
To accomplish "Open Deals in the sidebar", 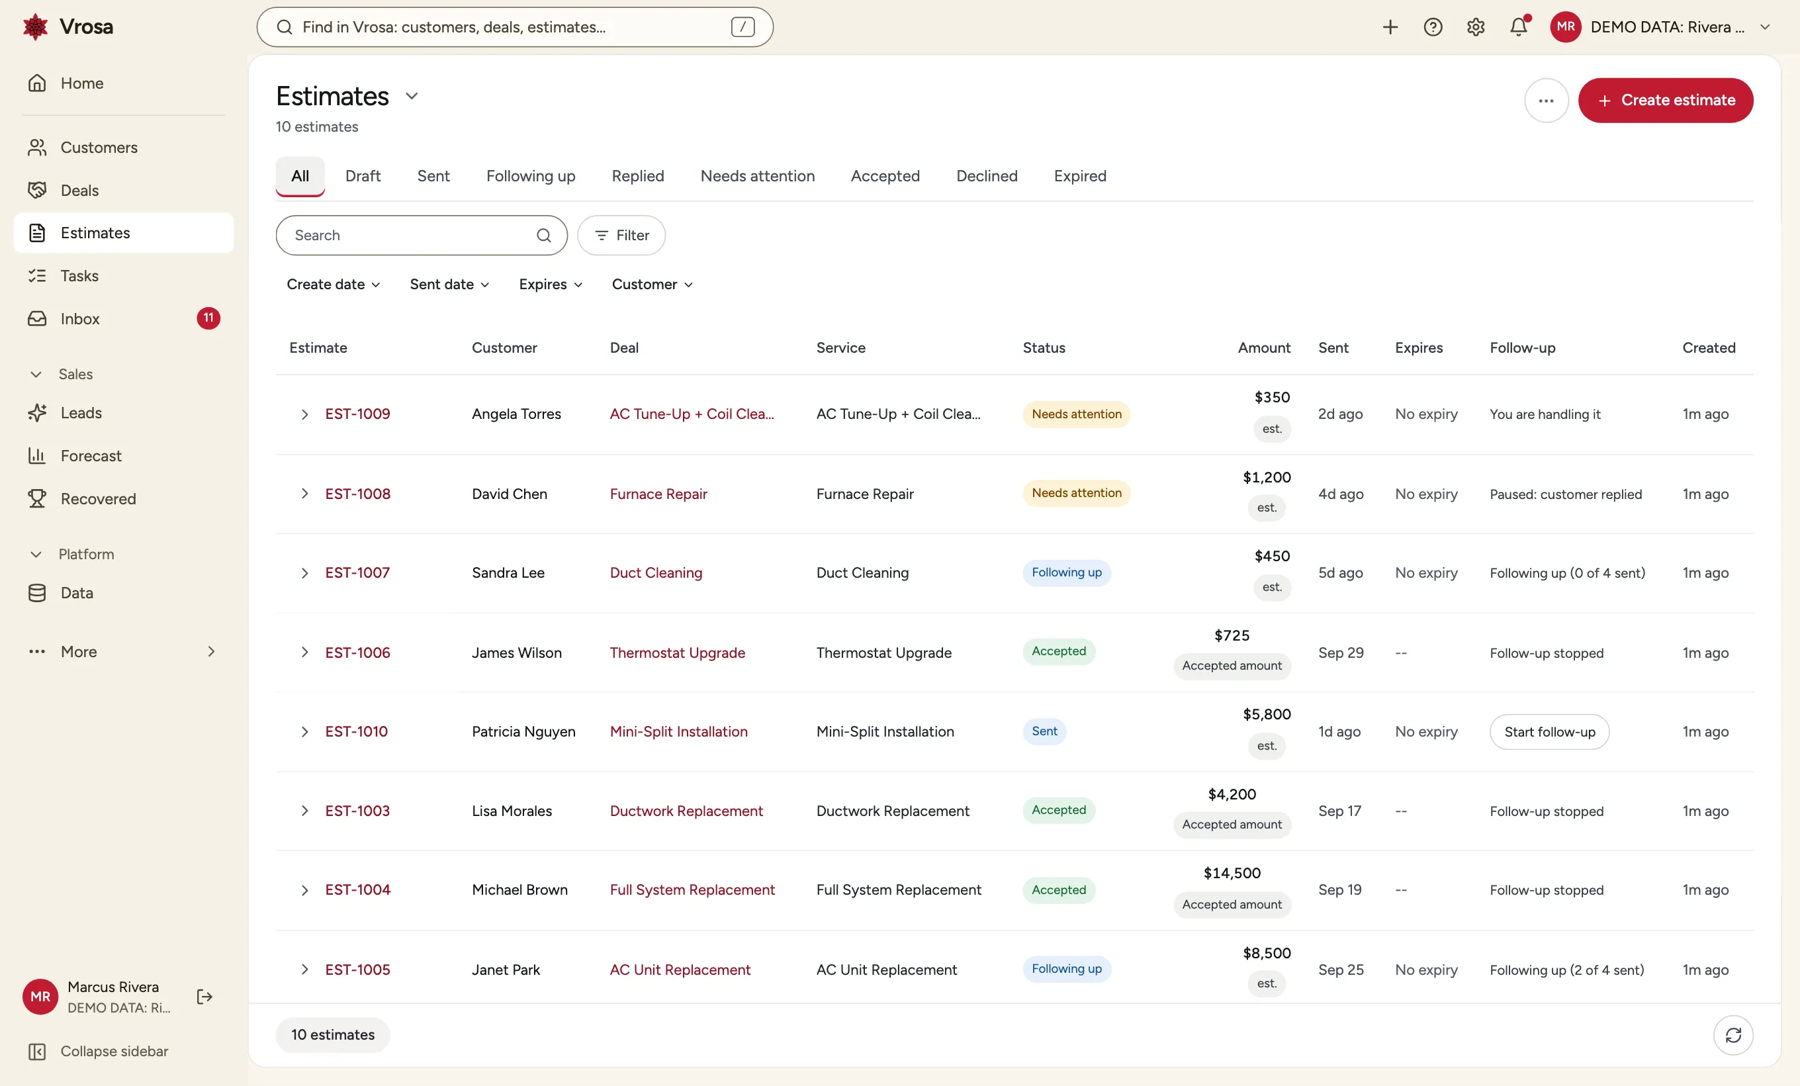I will coord(124,190).
